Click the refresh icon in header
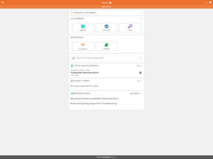Screen dimensions: 213x159 coord(206,2)
